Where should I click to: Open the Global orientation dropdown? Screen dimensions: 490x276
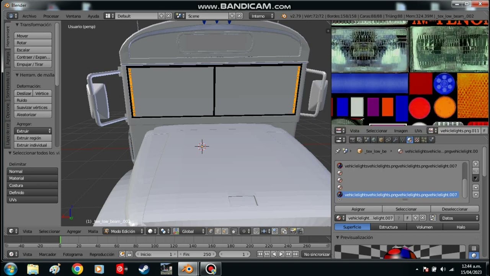click(189, 231)
